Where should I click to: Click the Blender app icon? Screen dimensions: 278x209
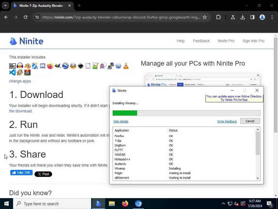coord(27,66)
